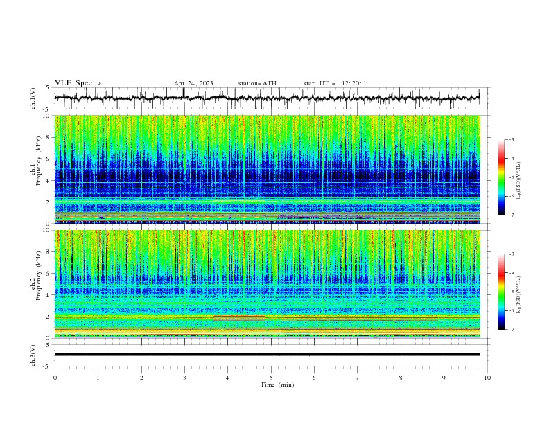Click time axis tick label "1"
Viewport: 549px width, 424px height.
click(98, 378)
